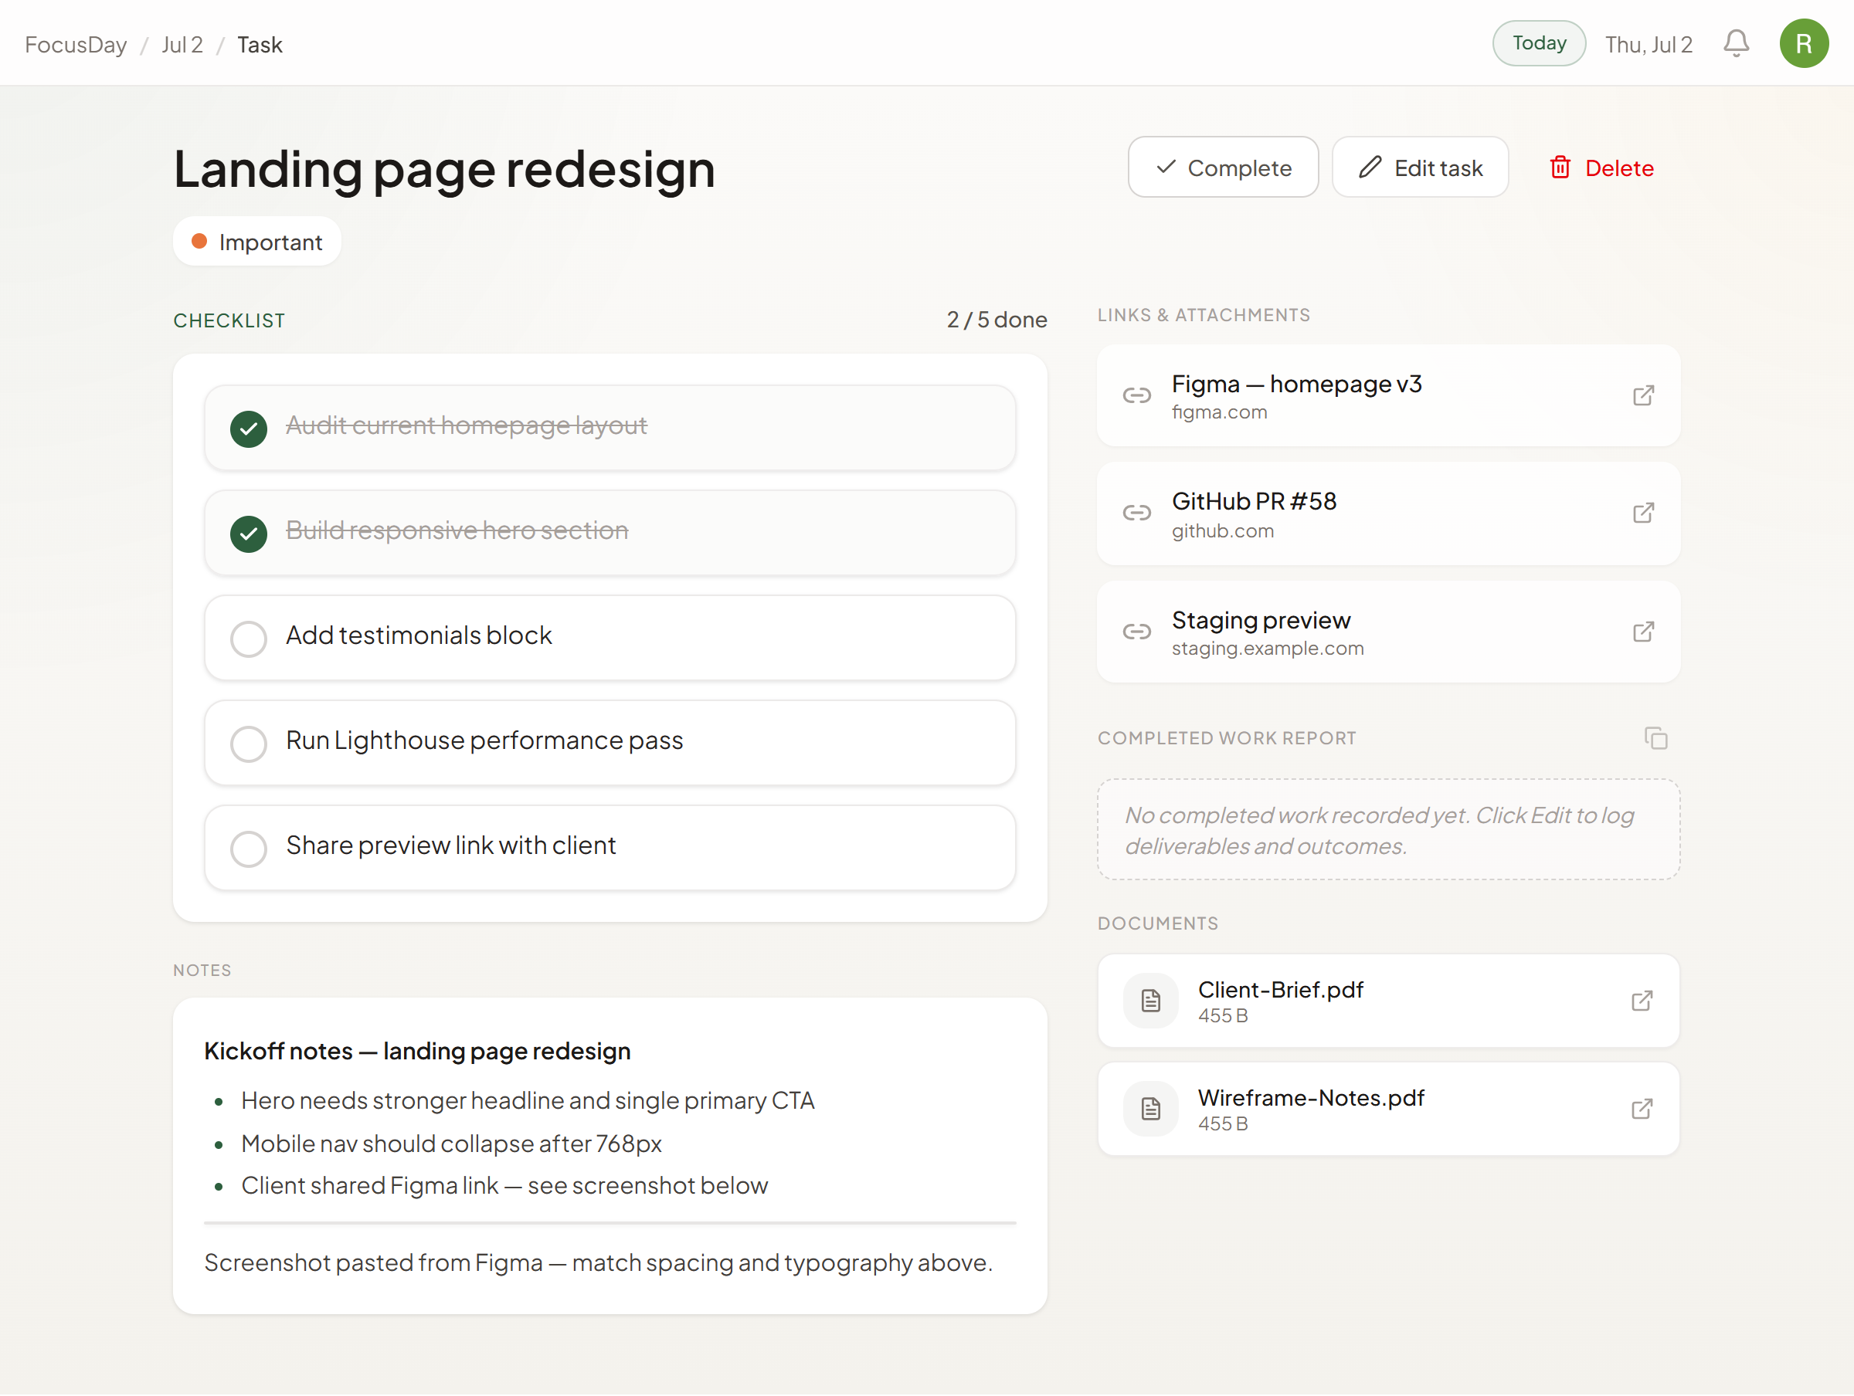The image size is (1854, 1396).
Task: Uncheck Audit current homepage layout item
Action: [249, 429]
